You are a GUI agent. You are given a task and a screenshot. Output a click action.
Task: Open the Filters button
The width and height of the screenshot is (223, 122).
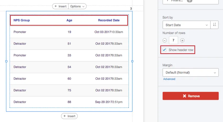point(190,1)
